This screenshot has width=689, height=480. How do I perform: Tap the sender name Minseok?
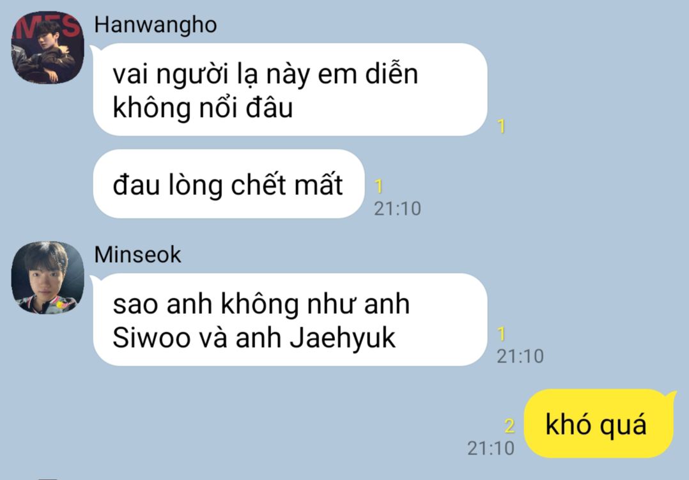click(137, 254)
